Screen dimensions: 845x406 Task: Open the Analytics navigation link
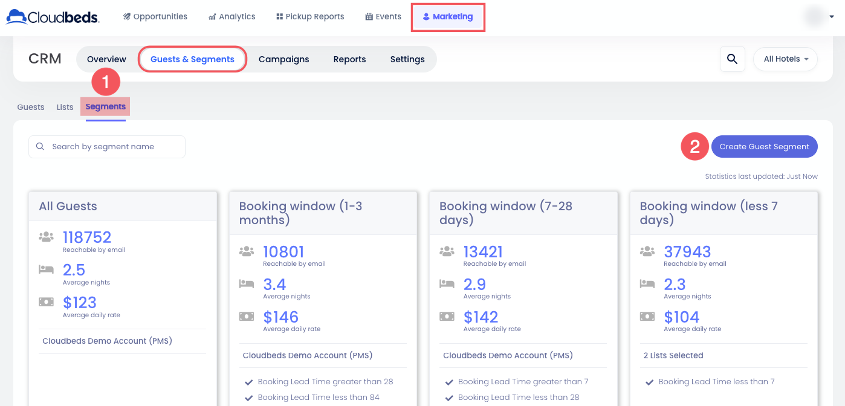[231, 17]
